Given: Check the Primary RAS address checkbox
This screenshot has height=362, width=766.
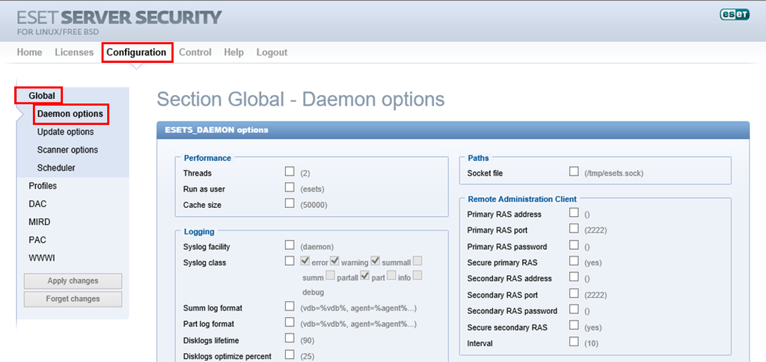Looking at the screenshot, I should [574, 212].
